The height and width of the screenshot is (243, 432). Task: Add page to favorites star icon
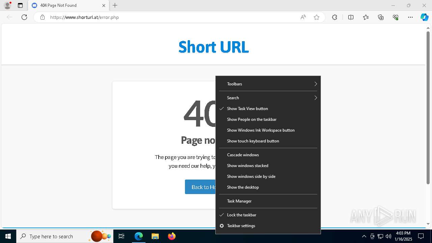[317, 17]
